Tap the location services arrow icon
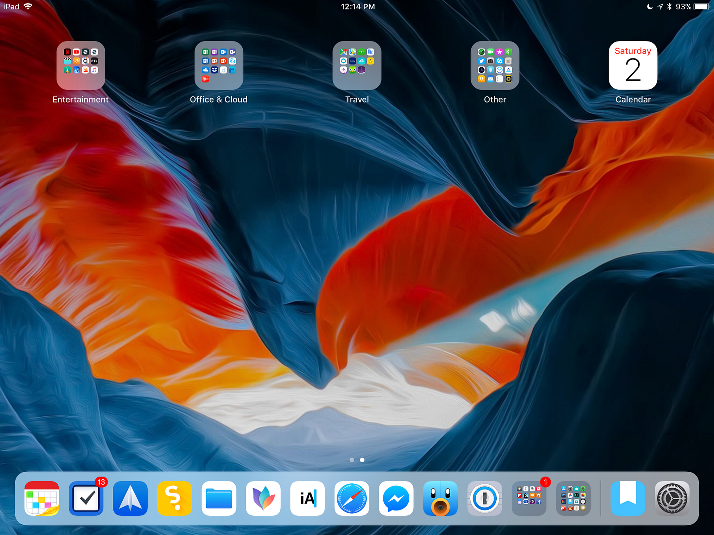The height and width of the screenshot is (535, 714). [660, 6]
